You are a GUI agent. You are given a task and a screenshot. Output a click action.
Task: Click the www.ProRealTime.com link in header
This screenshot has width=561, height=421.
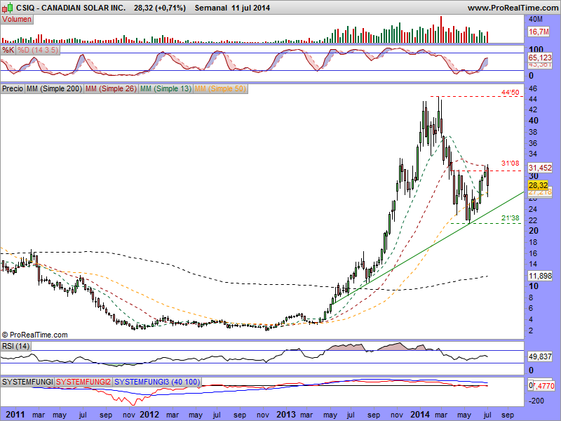pyautogui.click(x=514, y=8)
